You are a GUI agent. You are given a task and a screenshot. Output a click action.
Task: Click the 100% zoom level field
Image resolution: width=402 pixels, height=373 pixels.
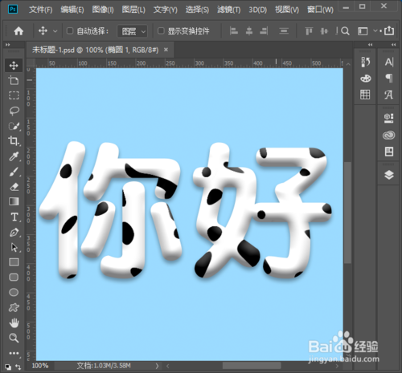(x=40, y=366)
